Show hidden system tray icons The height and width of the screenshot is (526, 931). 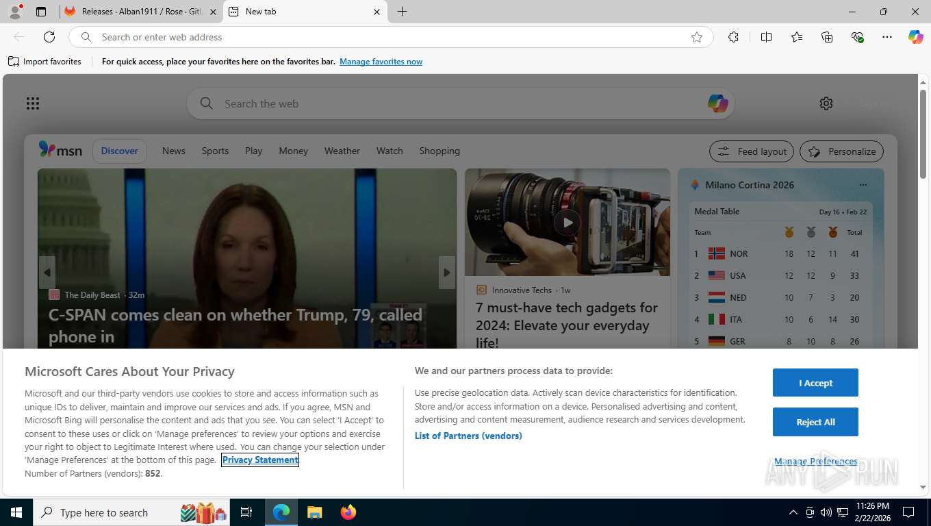point(793,512)
